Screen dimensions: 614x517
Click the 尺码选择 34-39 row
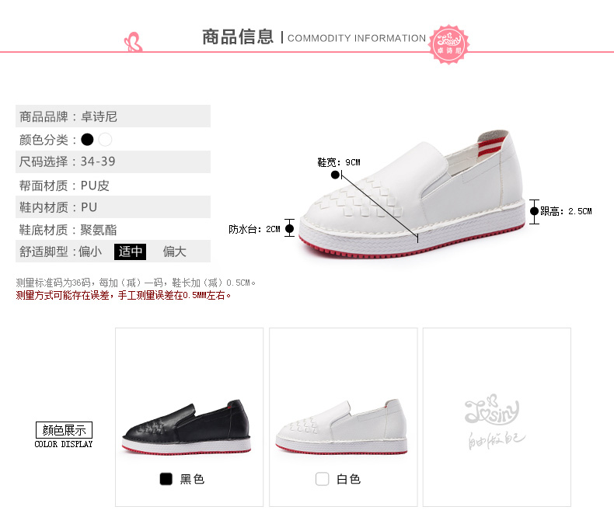pos(113,161)
